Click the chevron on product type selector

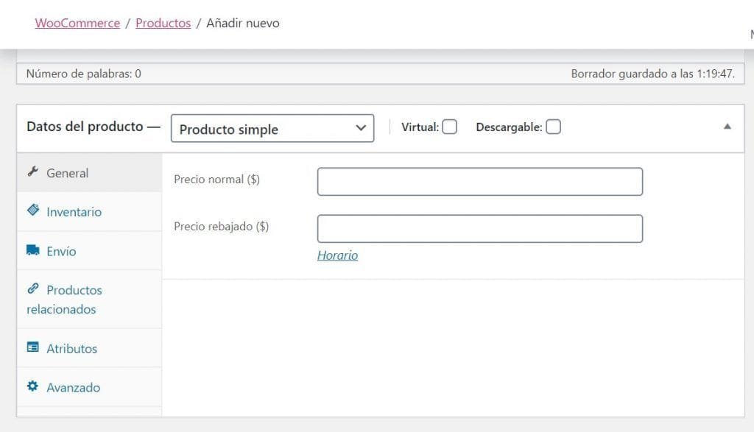point(361,128)
